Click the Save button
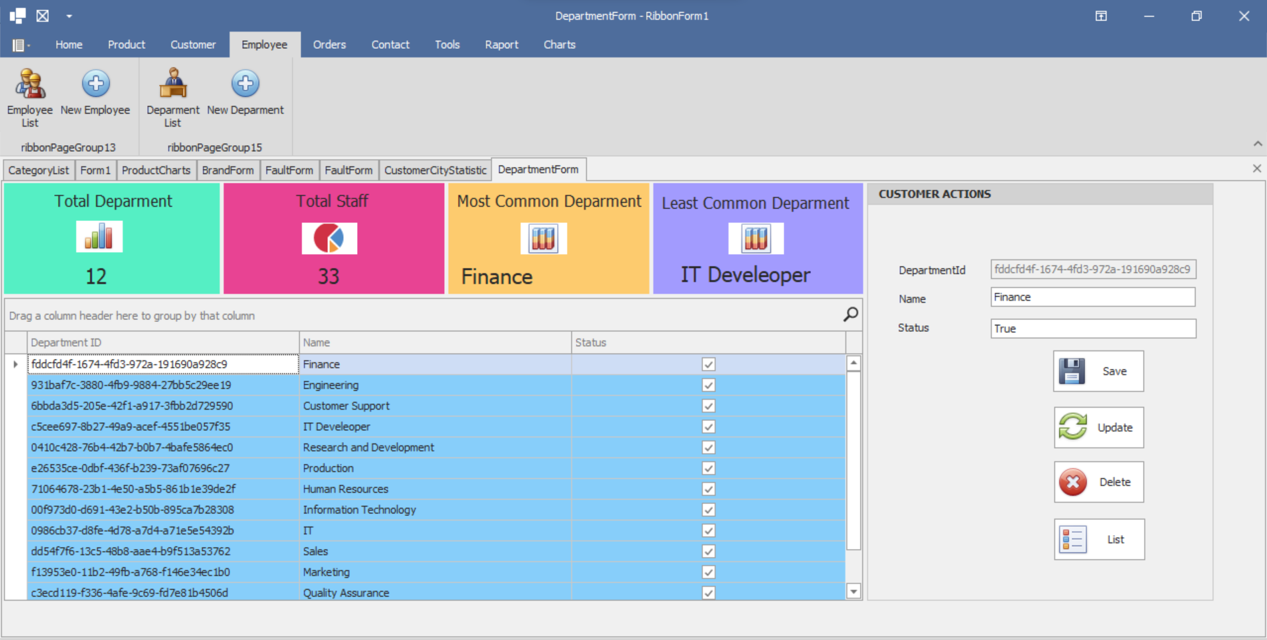Viewport: 1267px width, 640px height. point(1099,371)
